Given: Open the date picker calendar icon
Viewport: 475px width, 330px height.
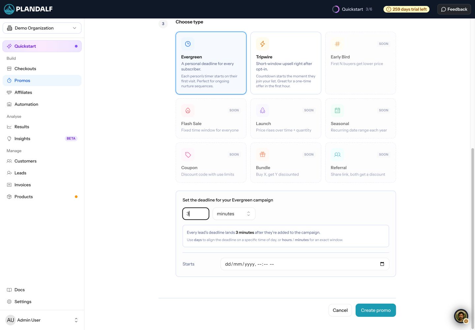Looking at the screenshot, I should click(382, 264).
